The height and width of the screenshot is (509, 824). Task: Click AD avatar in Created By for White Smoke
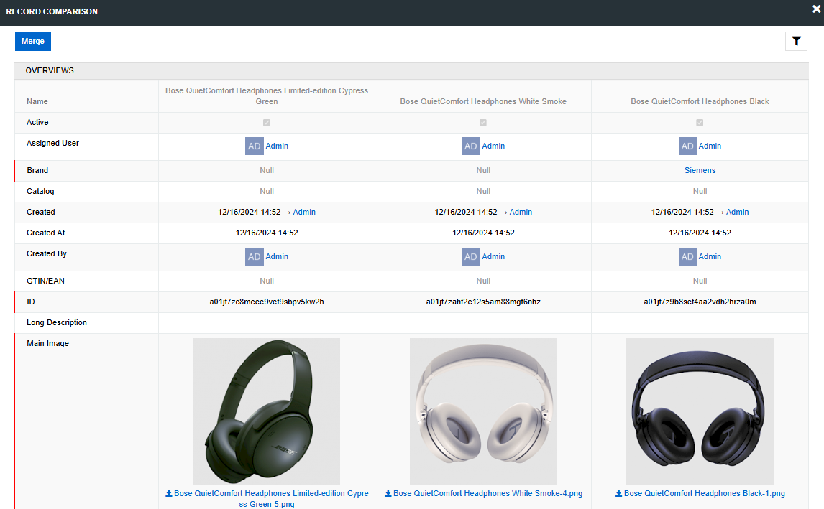471,256
